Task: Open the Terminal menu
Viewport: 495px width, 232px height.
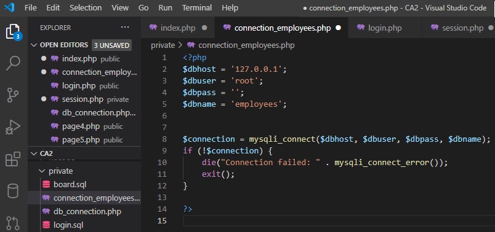Action: [196, 7]
